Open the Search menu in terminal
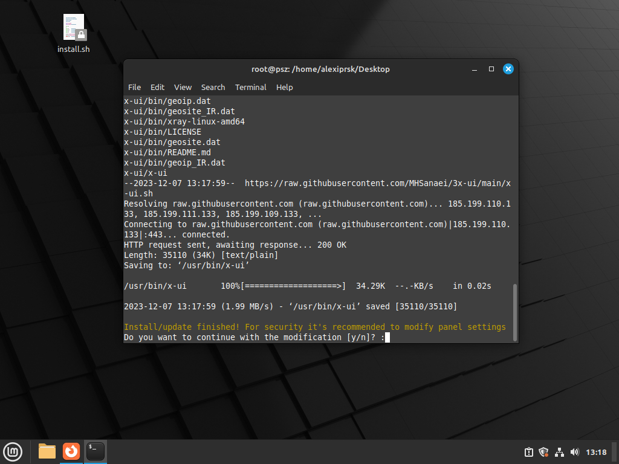This screenshot has width=619, height=464. click(213, 87)
